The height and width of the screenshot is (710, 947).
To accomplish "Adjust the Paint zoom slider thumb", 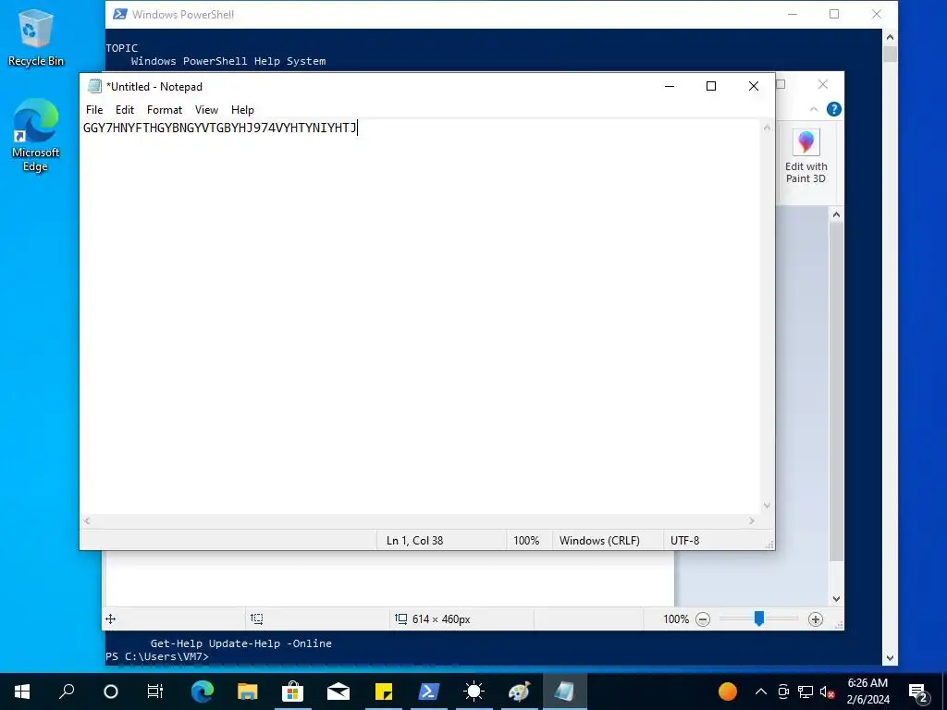I will [x=759, y=618].
